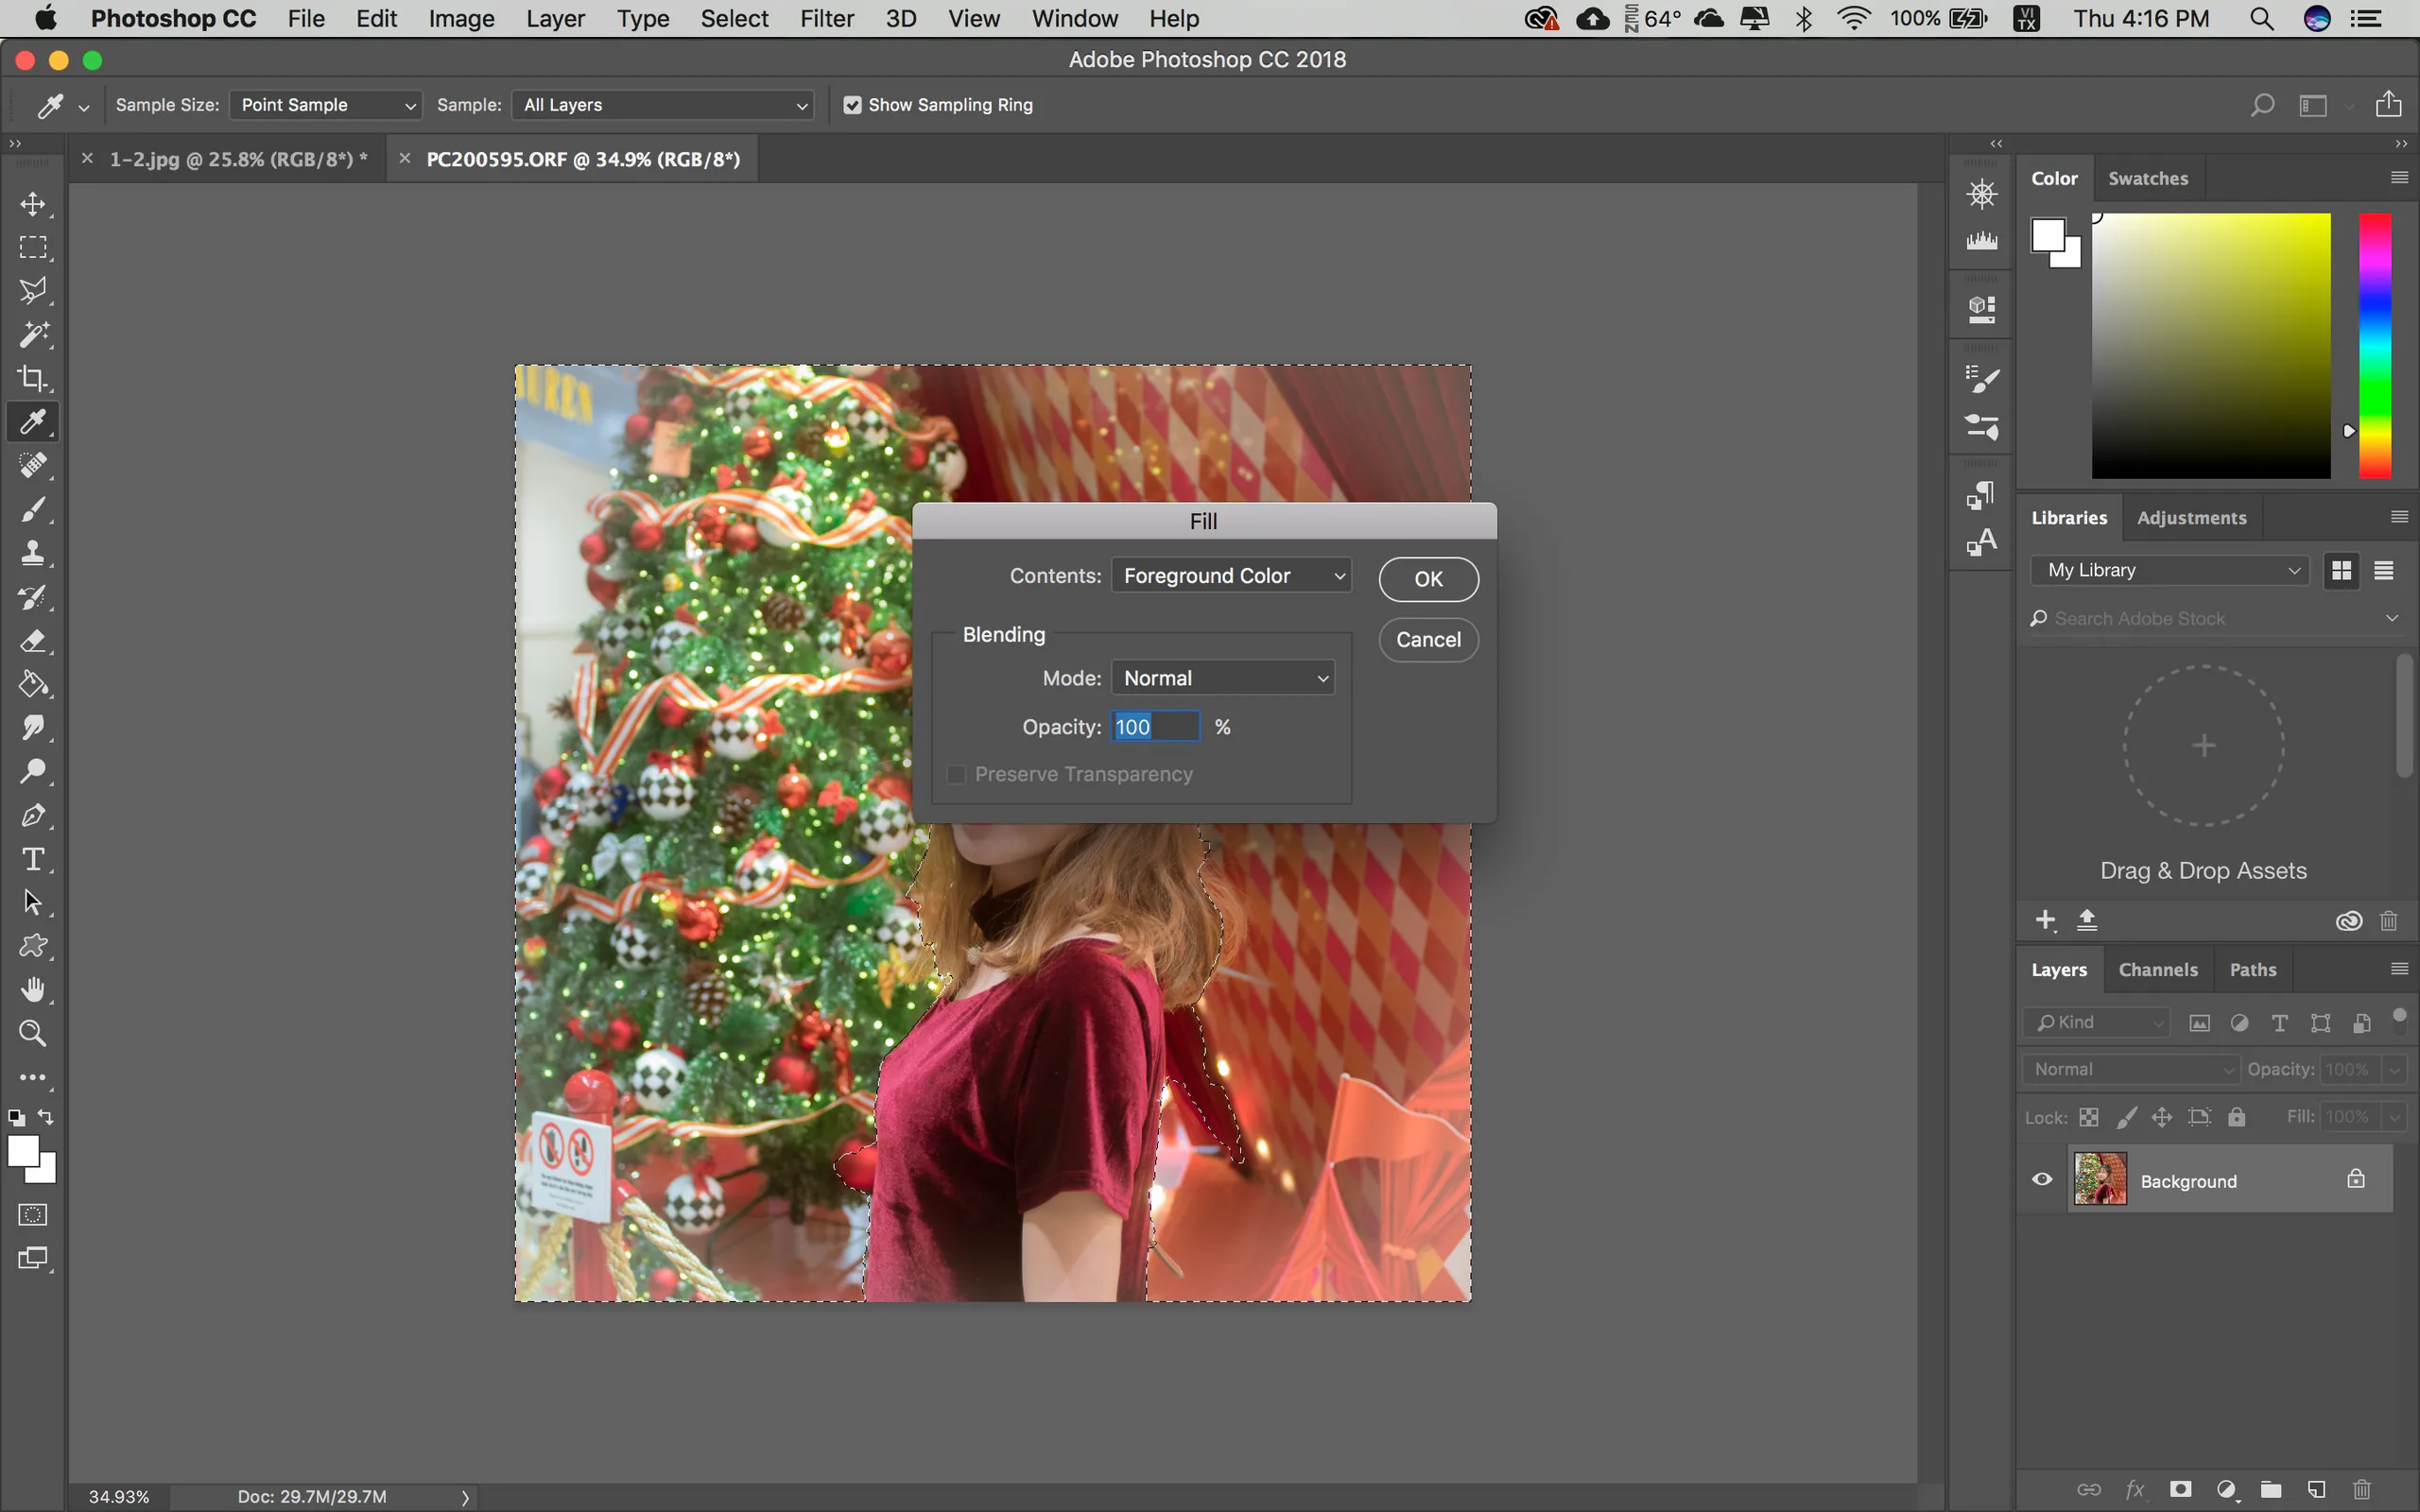Select the Magic Wand tool

click(33, 335)
